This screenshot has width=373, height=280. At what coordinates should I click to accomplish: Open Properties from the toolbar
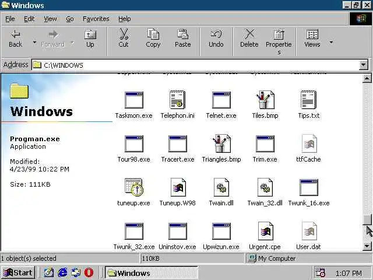[279, 41]
